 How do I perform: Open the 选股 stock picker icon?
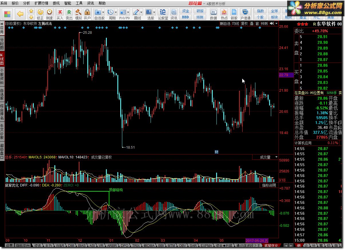149,14
